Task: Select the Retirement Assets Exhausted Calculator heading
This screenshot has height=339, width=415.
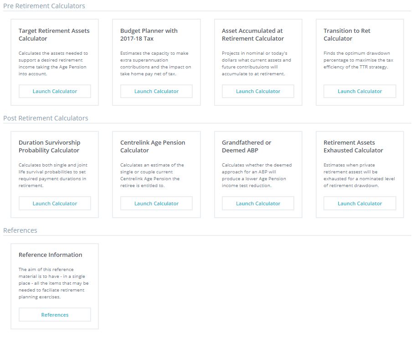Action: [353, 146]
